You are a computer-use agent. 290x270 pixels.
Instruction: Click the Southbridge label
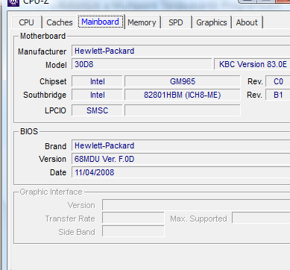(x=45, y=95)
